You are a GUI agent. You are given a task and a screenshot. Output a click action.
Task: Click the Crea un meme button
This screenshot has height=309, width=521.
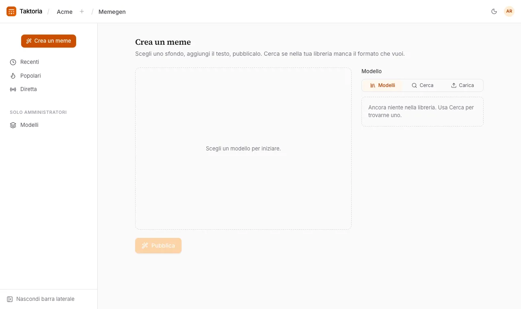49,41
